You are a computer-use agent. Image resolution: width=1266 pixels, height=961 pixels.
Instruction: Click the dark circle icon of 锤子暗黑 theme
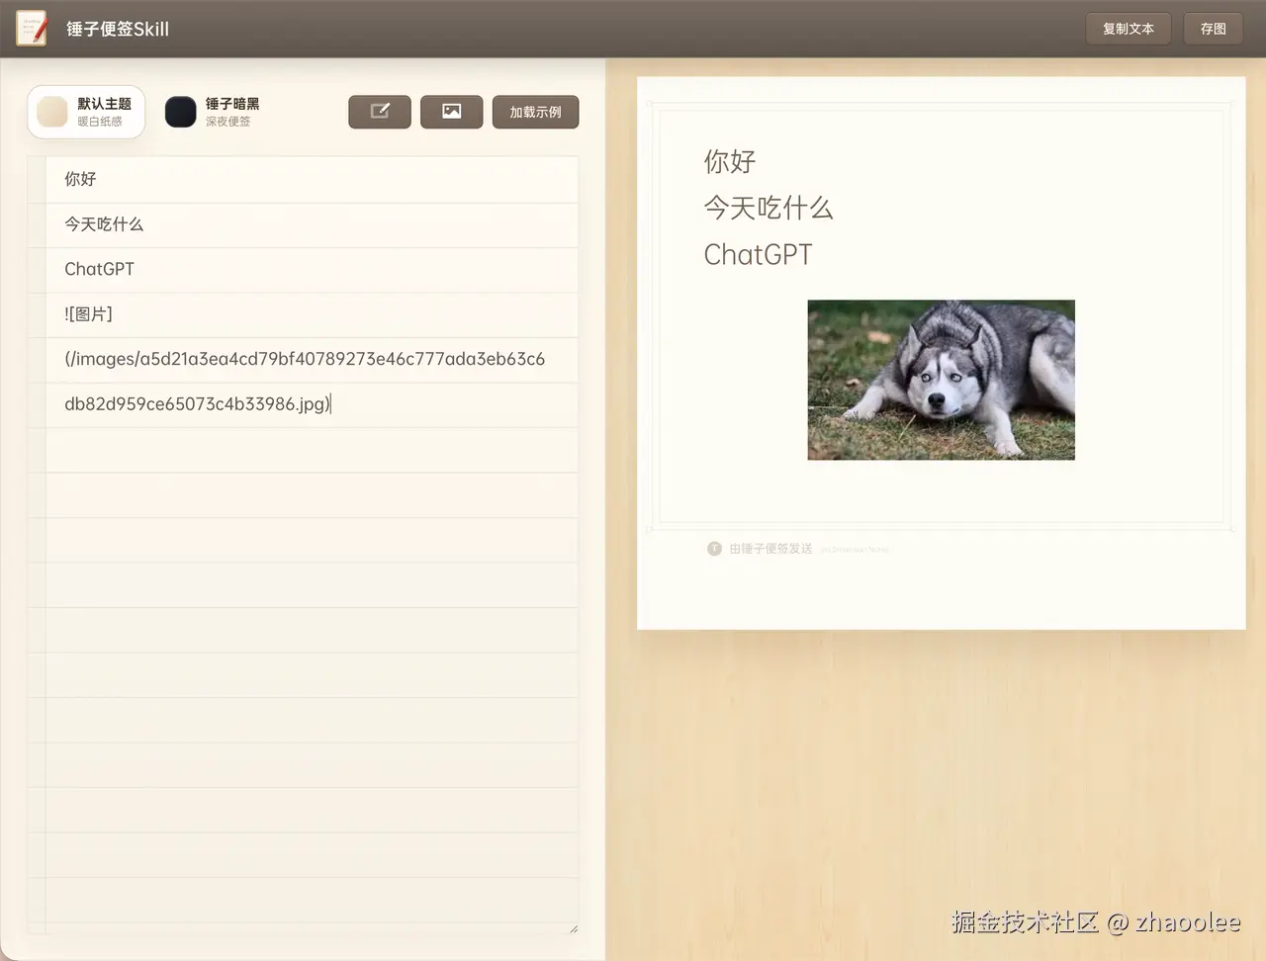(180, 112)
